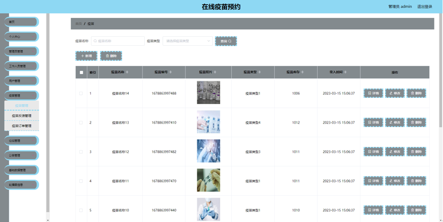Screen dimensions: 443x222
Task: Click 修改 for 疫苗名称10
Action: point(395,210)
